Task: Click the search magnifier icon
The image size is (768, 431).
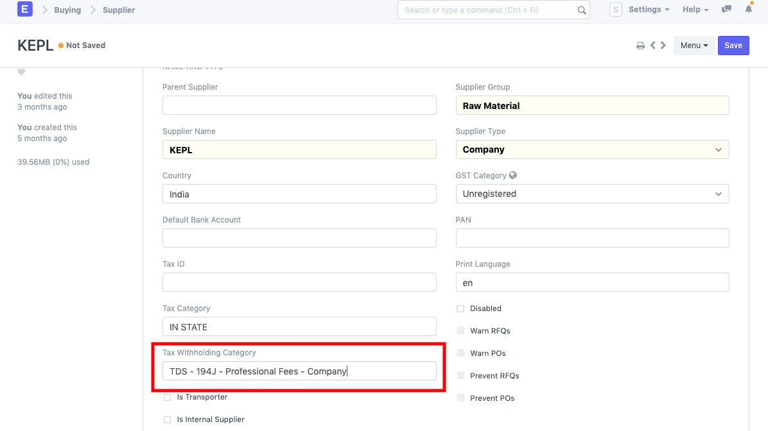Action: 582,10
